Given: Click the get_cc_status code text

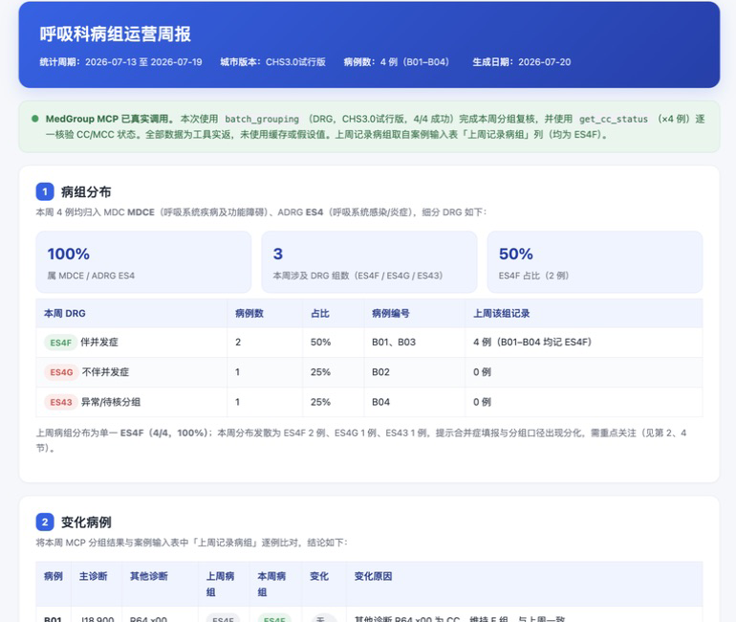Looking at the screenshot, I should pyautogui.click(x=613, y=119).
